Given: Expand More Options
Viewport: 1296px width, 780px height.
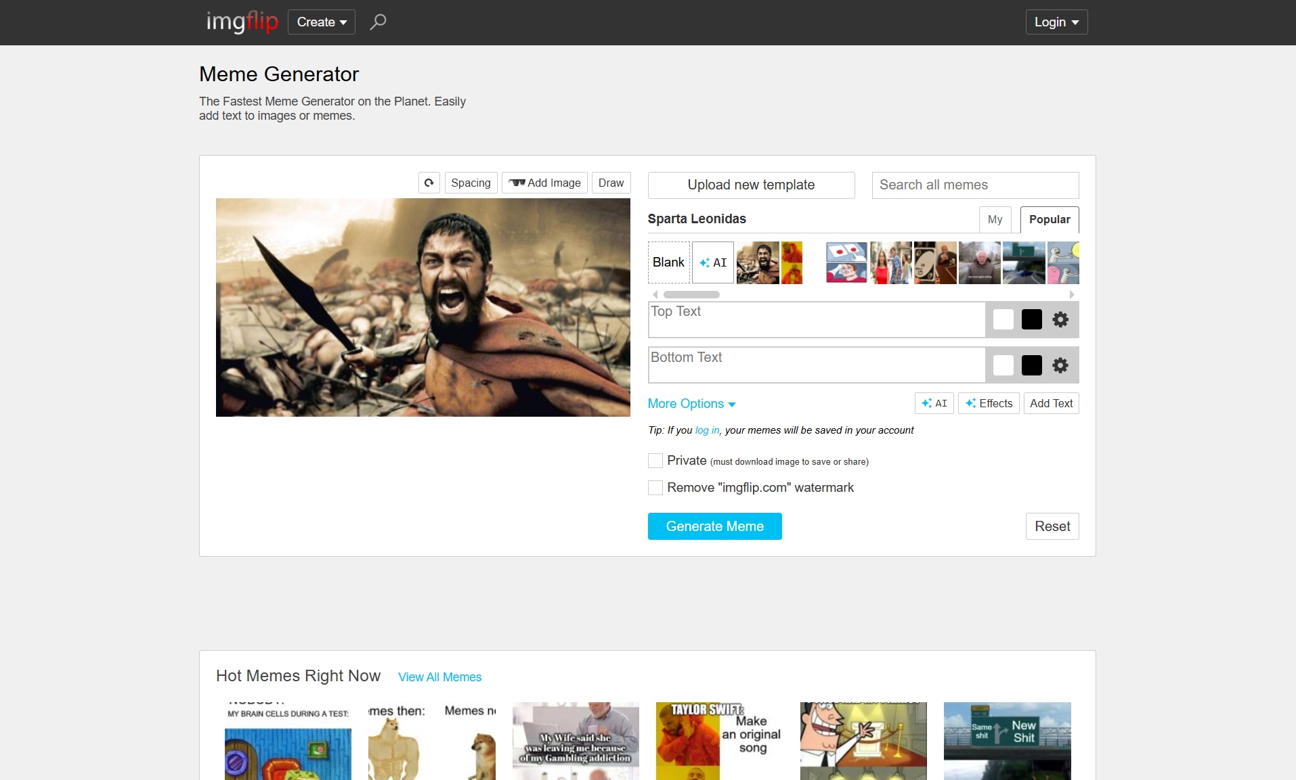Looking at the screenshot, I should pos(691,404).
